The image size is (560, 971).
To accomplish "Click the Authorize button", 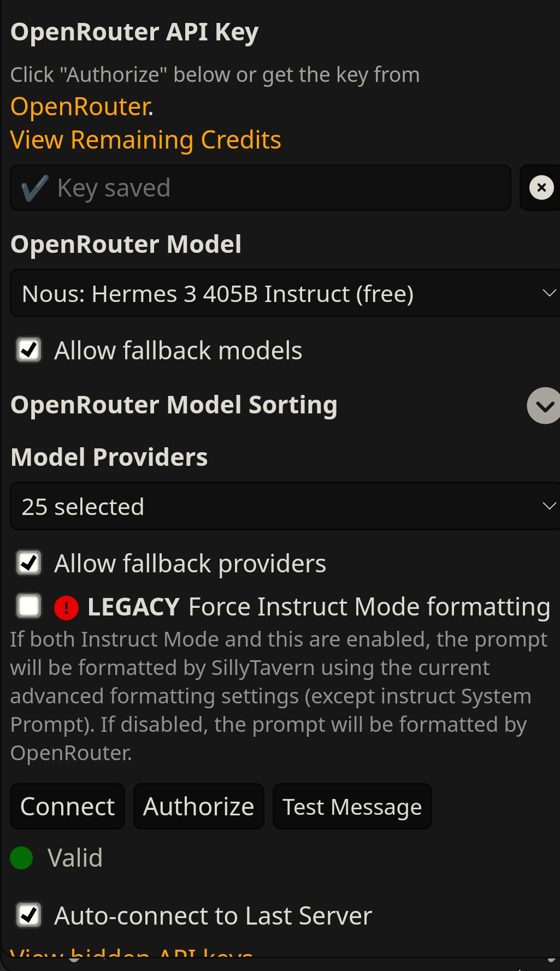I will point(199,807).
